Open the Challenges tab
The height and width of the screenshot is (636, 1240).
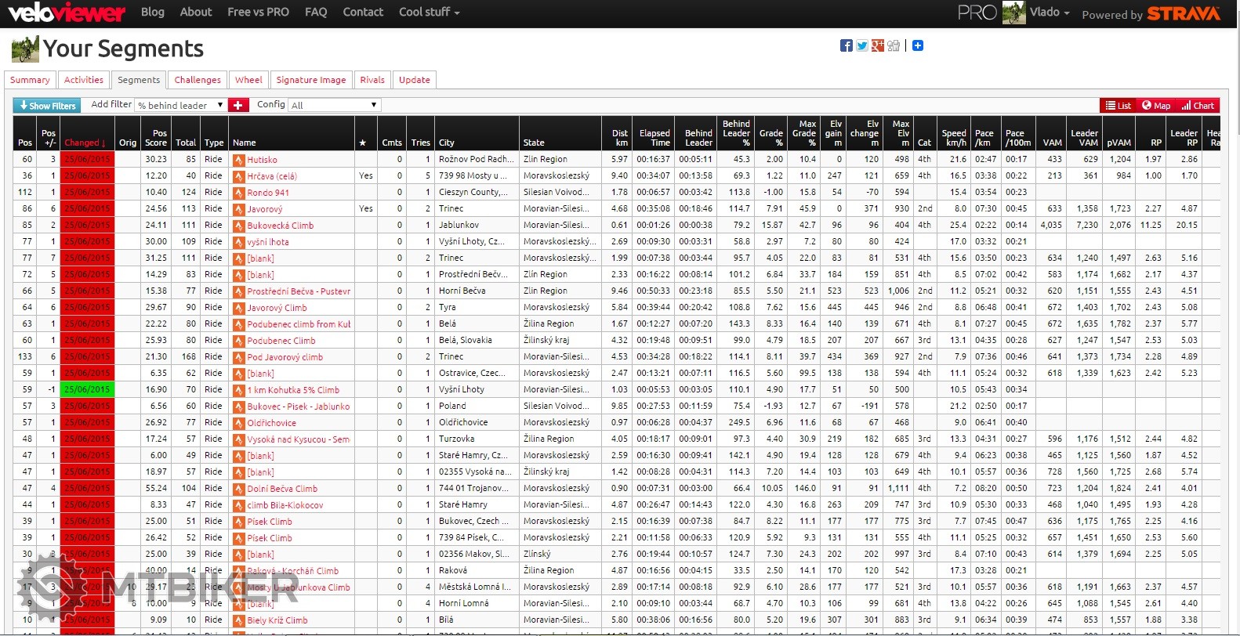pyautogui.click(x=198, y=80)
